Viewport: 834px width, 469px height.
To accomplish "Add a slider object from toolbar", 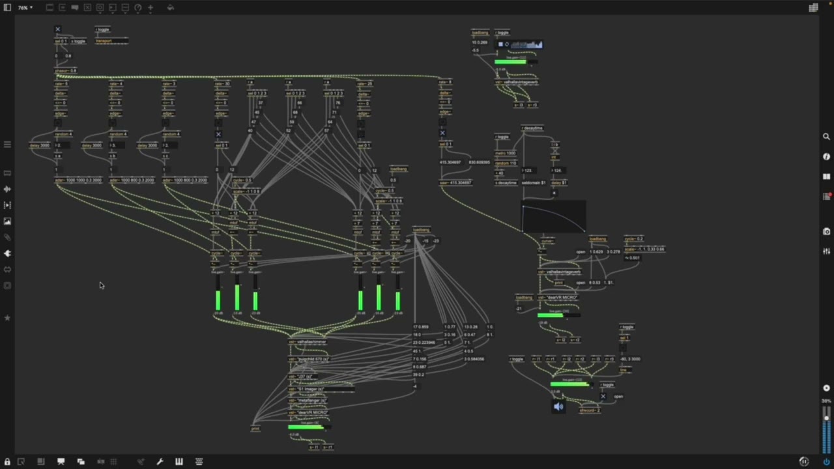I will (125, 8).
